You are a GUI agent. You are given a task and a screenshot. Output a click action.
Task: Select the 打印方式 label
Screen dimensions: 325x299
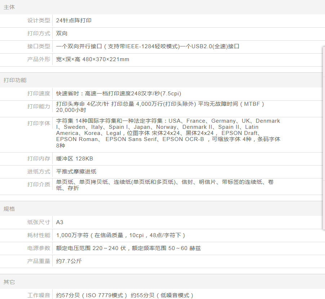pyautogui.click(x=39, y=33)
